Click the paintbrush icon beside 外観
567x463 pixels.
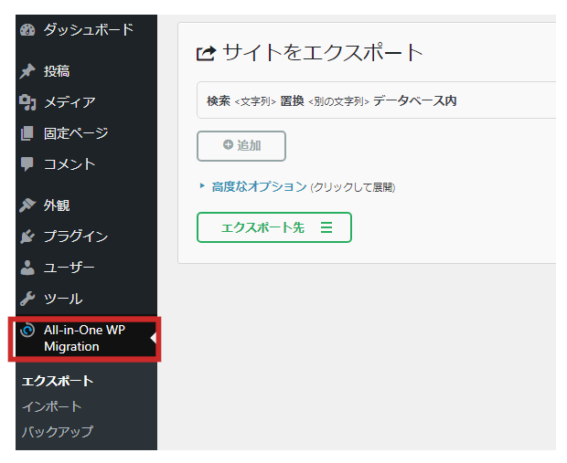(x=27, y=205)
